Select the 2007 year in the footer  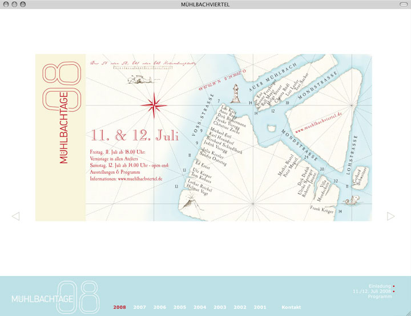(x=140, y=307)
